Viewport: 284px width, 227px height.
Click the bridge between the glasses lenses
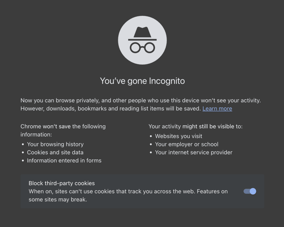click(142, 46)
